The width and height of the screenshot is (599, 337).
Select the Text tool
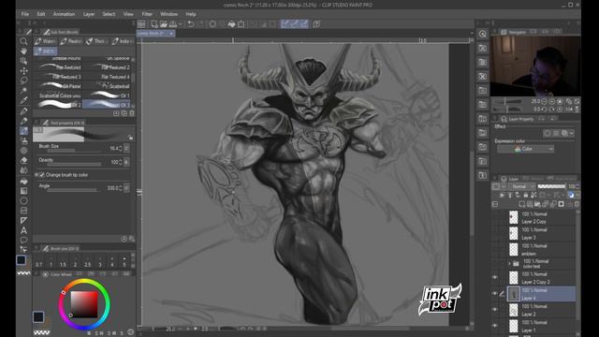click(23, 230)
